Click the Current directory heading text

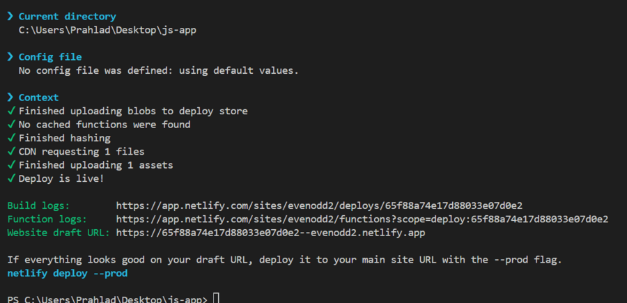pyautogui.click(x=67, y=17)
